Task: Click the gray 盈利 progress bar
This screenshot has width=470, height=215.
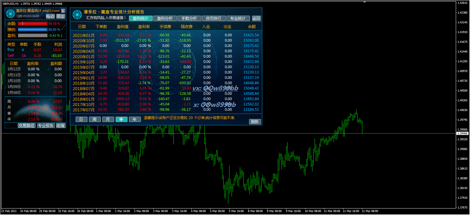Action: click(x=33, y=35)
